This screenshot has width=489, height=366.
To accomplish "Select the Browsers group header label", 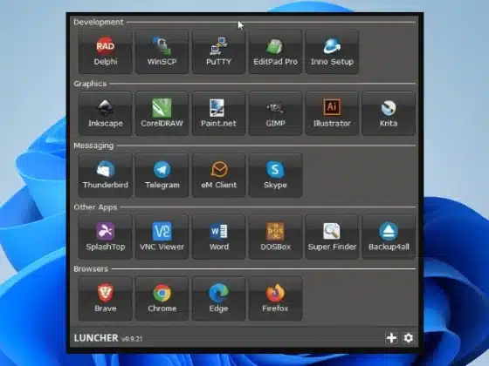I will pyautogui.click(x=91, y=269).
